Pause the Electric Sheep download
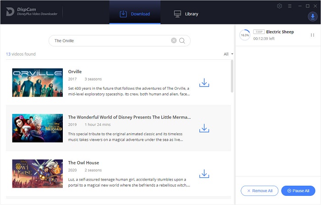Image resolution: width=321 pixels, height=205 pixels. click(x=312, y=35)
